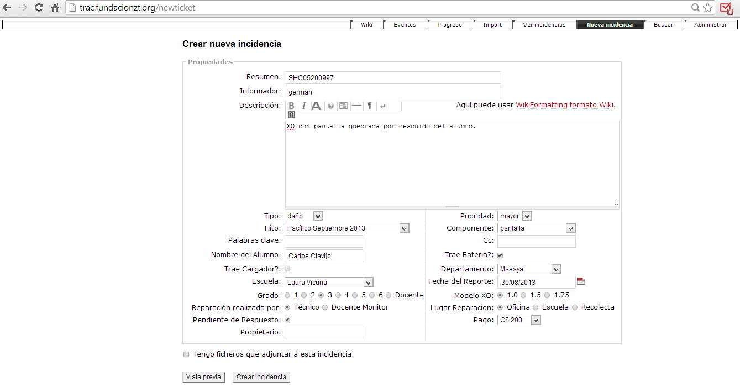Click the paragraph mark toolbar icon

tap(370, 106)
